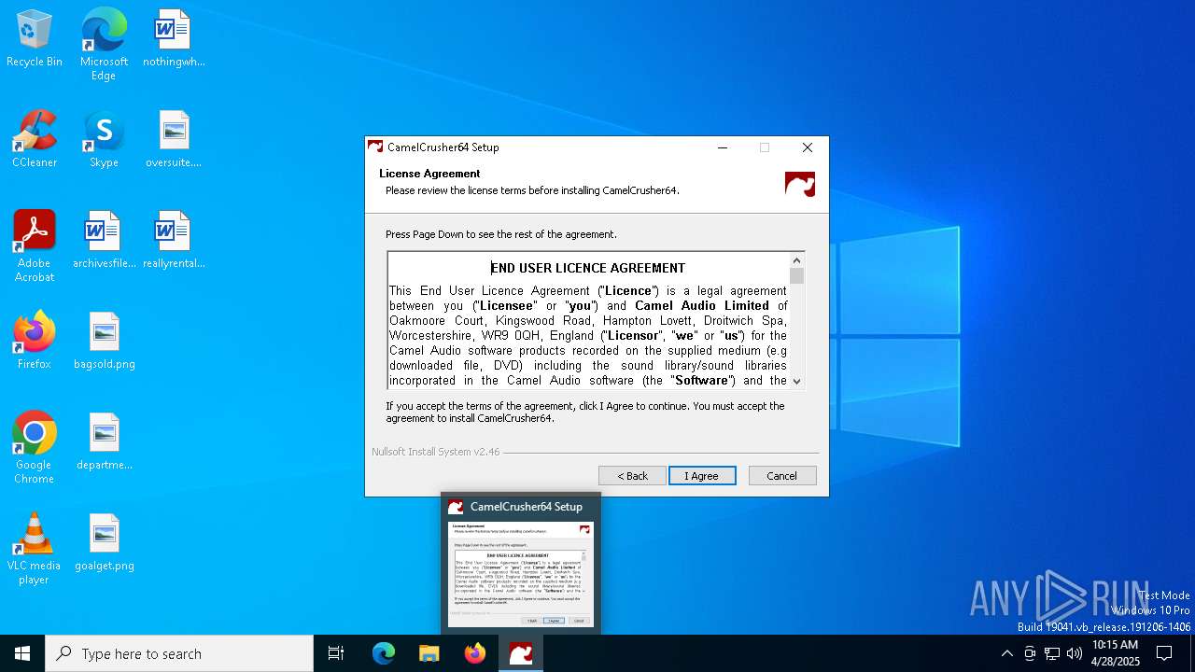This screenshot has width=1195, height=672.
Task: Open CCleaner desktop shortcut
Action: tap(35, 140)
